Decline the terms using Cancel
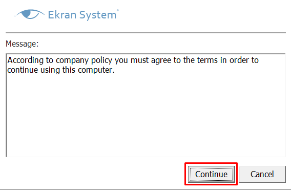291x190 pixels. [262, 174]
